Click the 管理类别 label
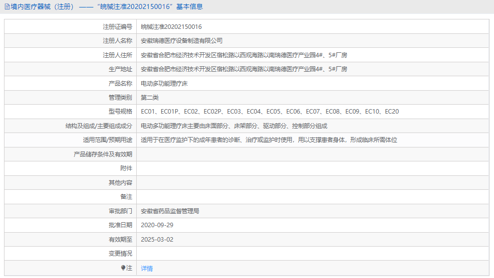This screenshot has width=494, height=278. (x=120, y=98)
